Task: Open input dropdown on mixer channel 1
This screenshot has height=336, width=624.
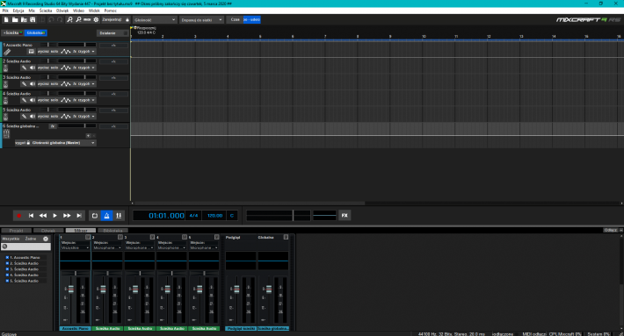Action: (x=75, y=247)
